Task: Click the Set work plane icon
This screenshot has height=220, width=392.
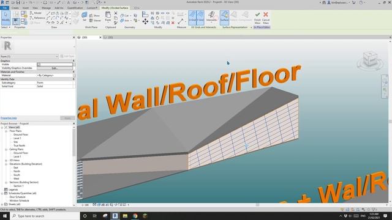Action: tap(85, 16)
